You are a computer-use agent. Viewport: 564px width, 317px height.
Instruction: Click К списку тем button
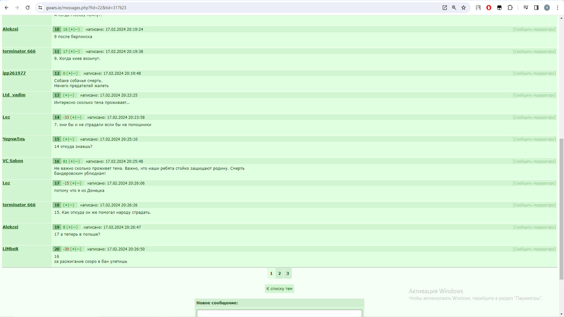[279, 289]
